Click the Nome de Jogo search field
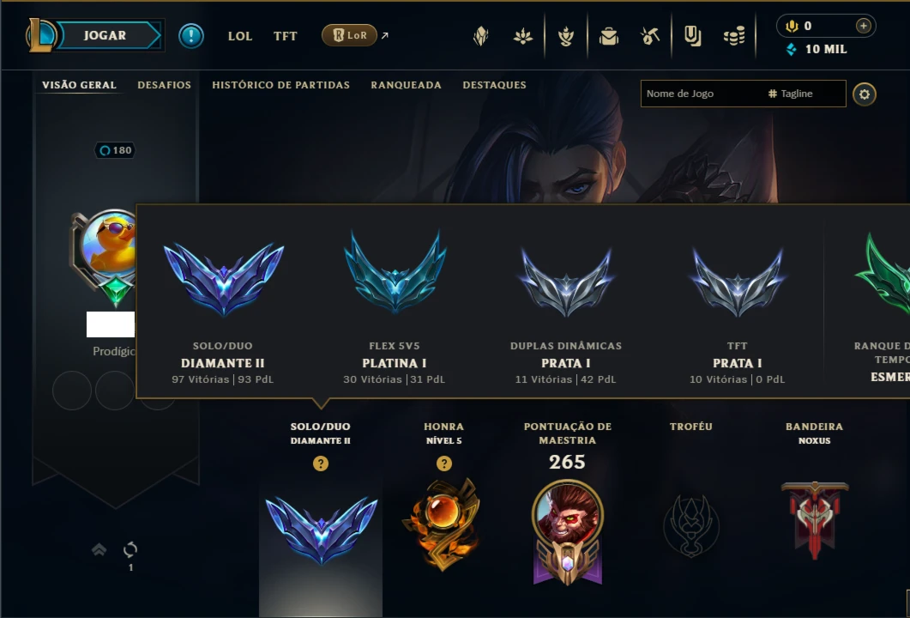The image size is (910, 618). coord(701,94)
